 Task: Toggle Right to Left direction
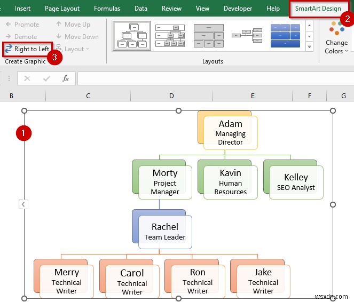tap(27, 49)
